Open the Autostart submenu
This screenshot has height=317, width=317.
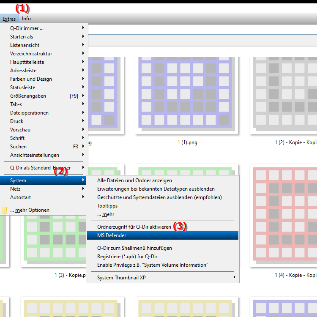pyautogui.click(x=43, y=197)
